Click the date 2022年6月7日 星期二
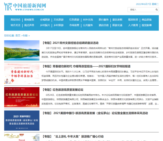Viewport: 163px width, 141px height. click(147, 4)
